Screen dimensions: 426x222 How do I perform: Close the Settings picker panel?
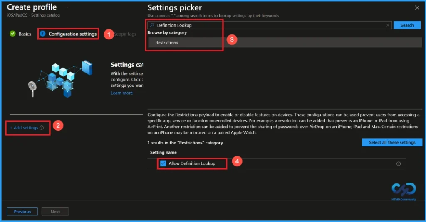pyautogui.click(x=417, y=8)
